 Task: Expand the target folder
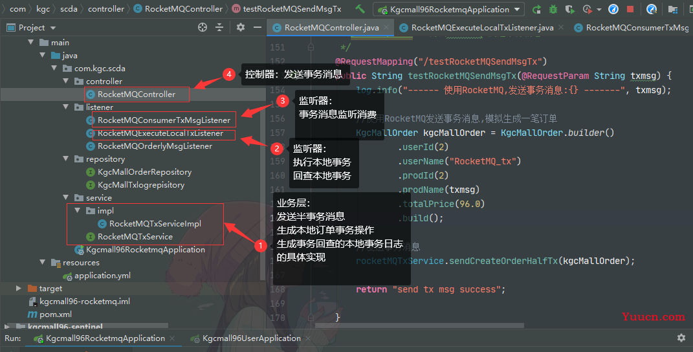point(19,289)
